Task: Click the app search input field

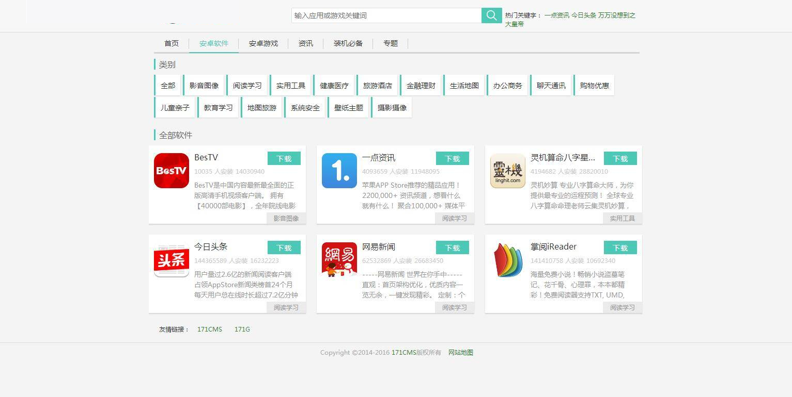Action: pyautogui.click(x=386, y=15)
